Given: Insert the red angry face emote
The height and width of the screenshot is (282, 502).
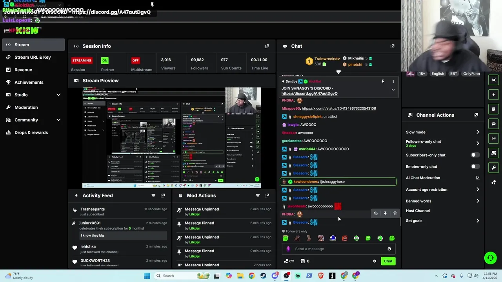Looking at the screenshot, I should pos(344,238).
